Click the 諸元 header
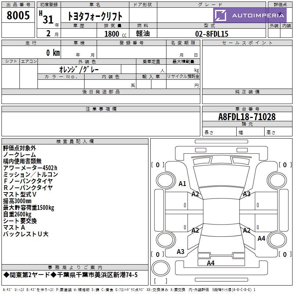Viewport: 294px width, 294px height. point(247,124)
